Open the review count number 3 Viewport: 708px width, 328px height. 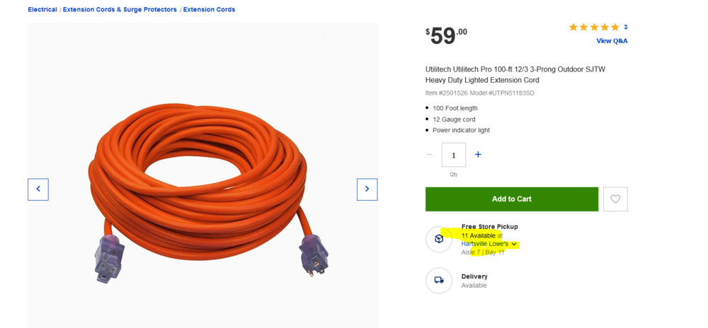[626, 27]
